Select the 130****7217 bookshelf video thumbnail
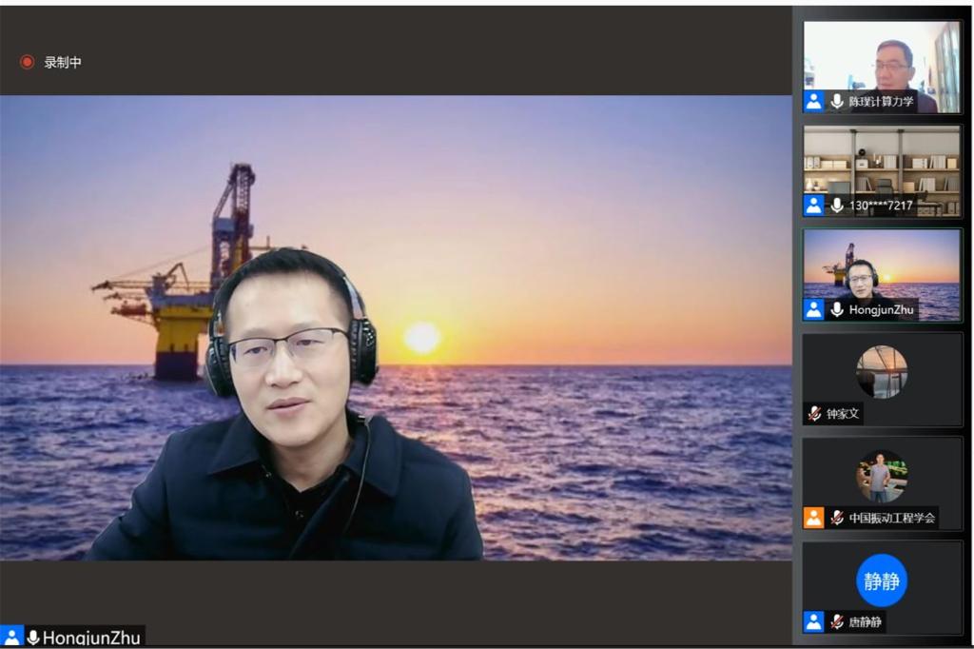 (882, 167)
